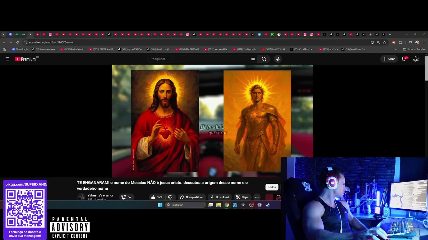Dislike the video
This screenshot has height=240, width=428.
tap(170, 197)
